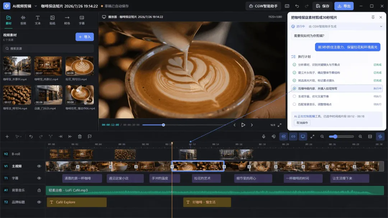Fit timeline with the expand arrows icon
388x218 pixels.
coord(313,137)
